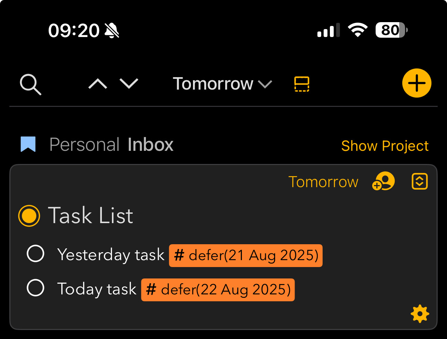The height and width of the screenshot is (339, 447).
Task: Tap the yellow add new item button
Action: tap(417, 83)
